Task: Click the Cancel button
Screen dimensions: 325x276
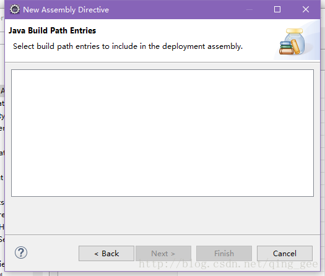Action: click(285, 253)
